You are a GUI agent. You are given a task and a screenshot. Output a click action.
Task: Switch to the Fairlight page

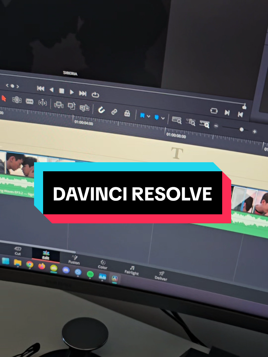132,270
